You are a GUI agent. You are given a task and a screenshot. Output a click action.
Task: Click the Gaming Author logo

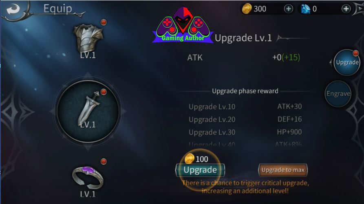[183, 24]
